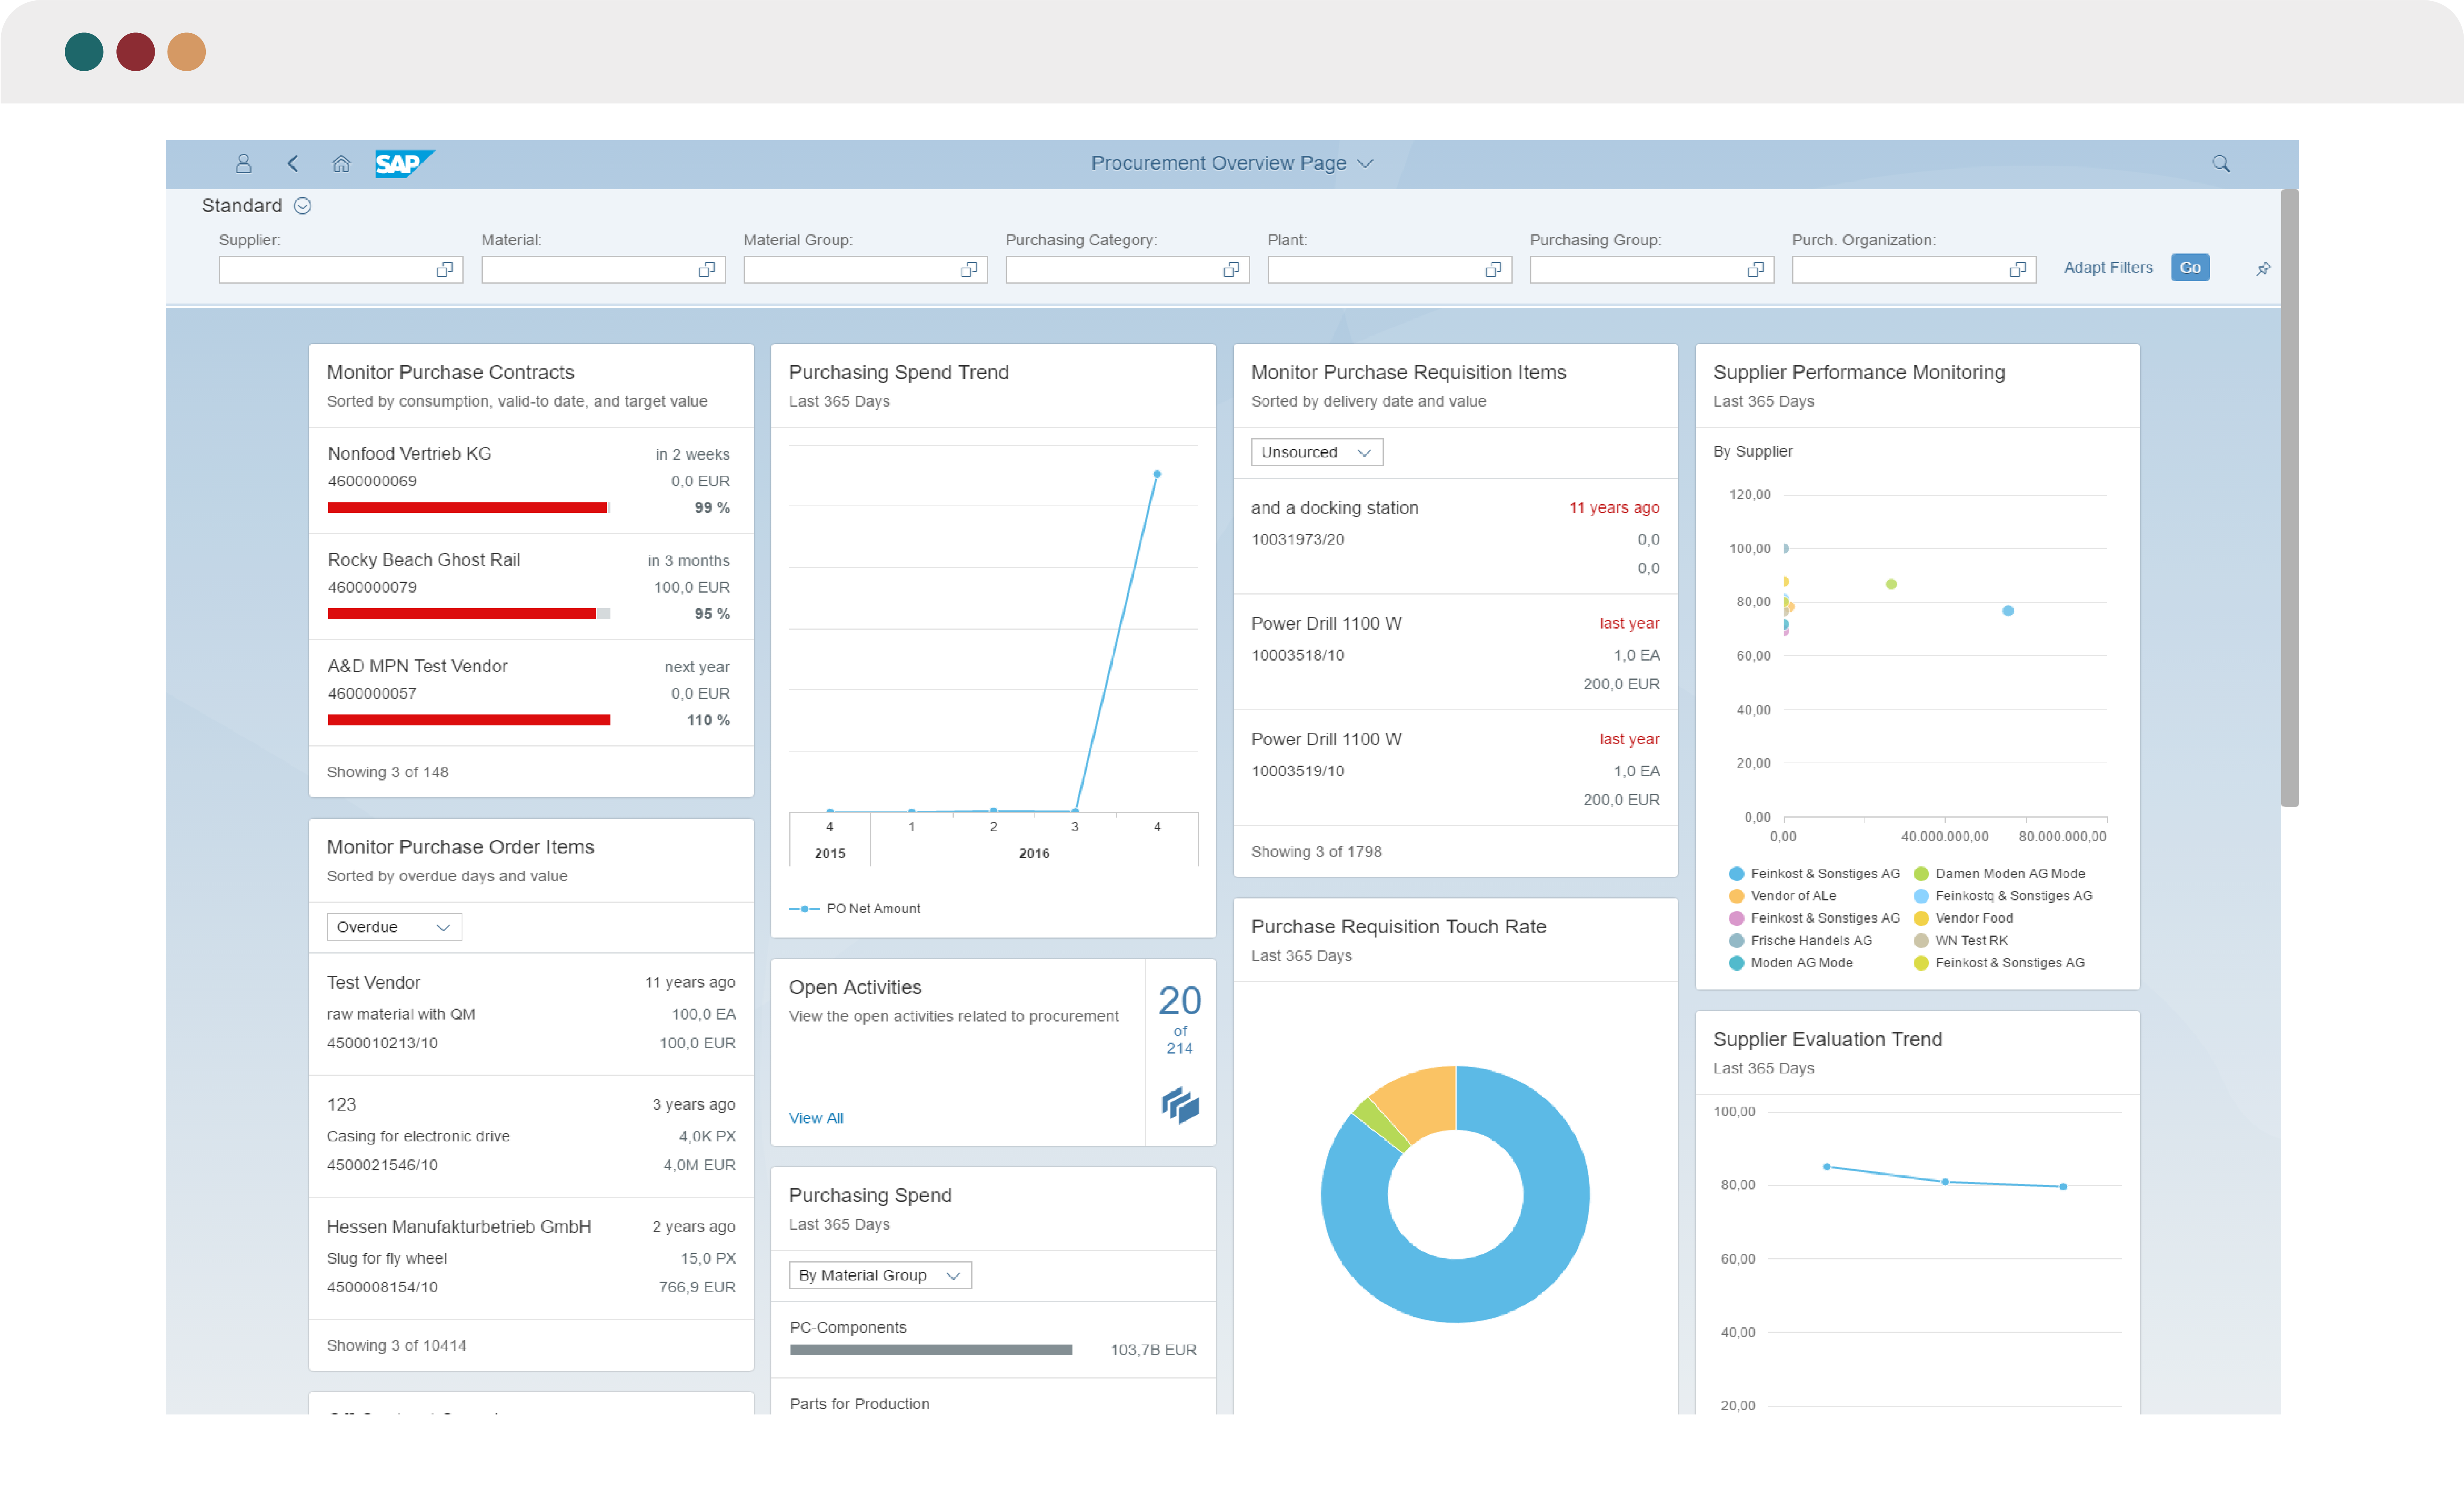Viewport: 2464px width, 1509px height.
Task: Open search via magnifier icon
Action: point(2221,163)
